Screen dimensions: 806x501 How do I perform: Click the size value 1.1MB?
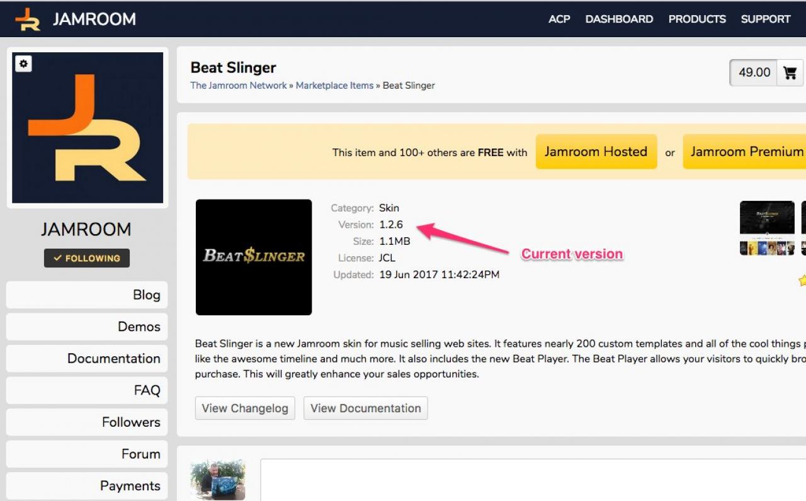point(395,241)
